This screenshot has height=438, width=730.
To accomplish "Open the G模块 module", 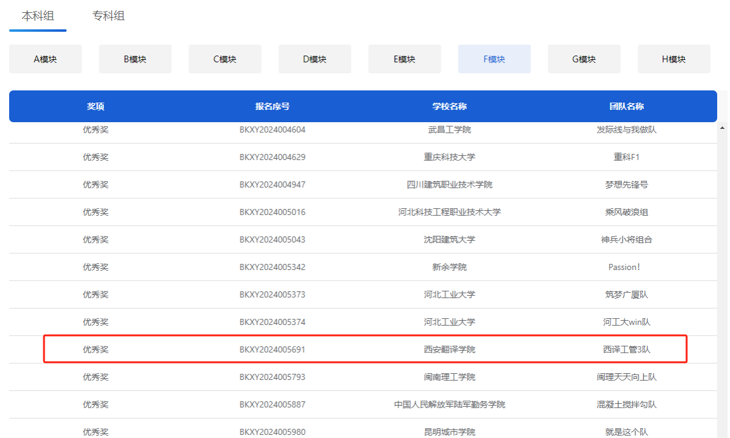I will 584,59.
